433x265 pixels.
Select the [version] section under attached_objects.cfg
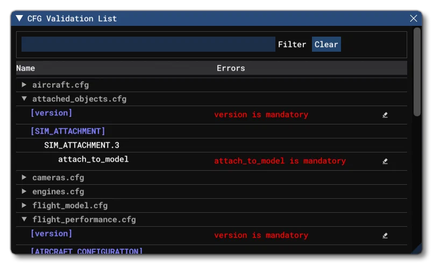(51, 113)
